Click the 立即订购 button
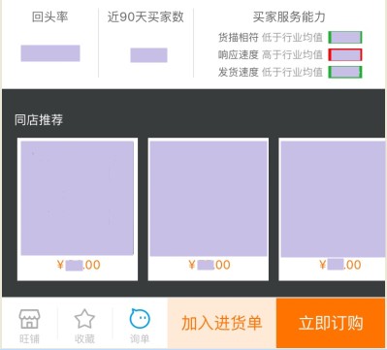Image resolution: width=387 pixels, height=350 pixels. tap(331, 323)
